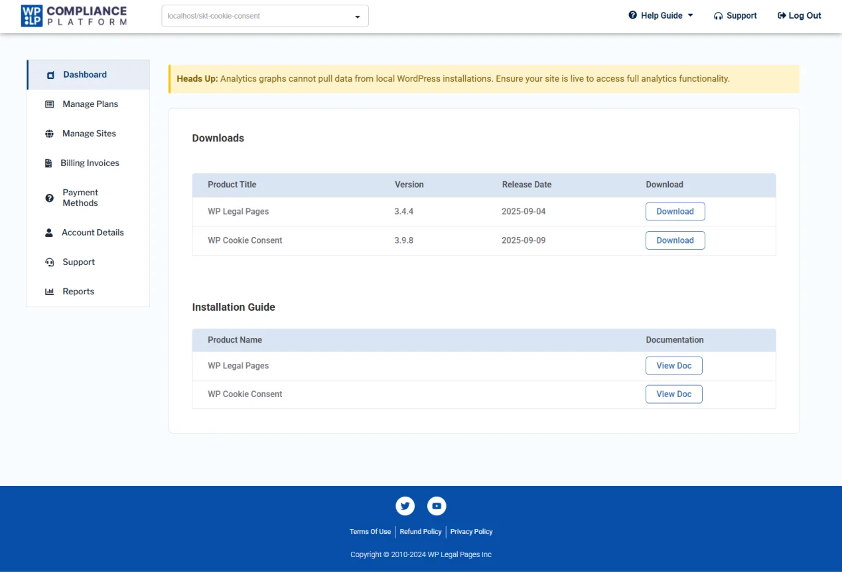Open Account Details page
842x573 pixels.
pos(93,232)
